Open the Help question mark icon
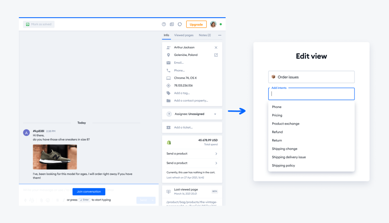This screenshot has height=223, width=389. (163, 24)
